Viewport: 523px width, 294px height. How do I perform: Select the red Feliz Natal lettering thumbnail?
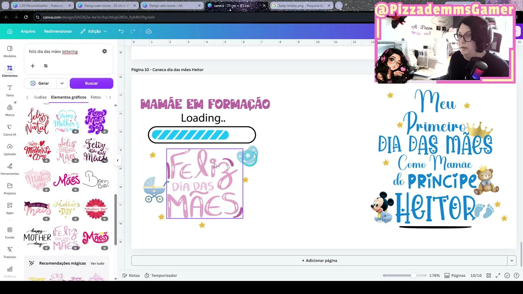coord(37,121)
